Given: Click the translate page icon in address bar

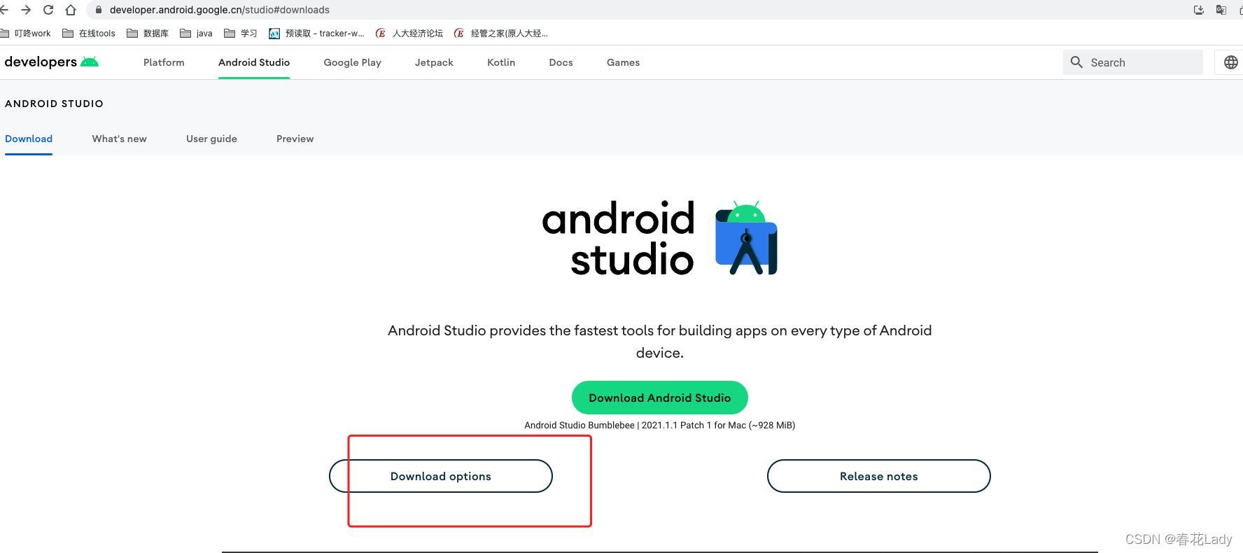Looking at the screenshot, I should click(1221, 10).
